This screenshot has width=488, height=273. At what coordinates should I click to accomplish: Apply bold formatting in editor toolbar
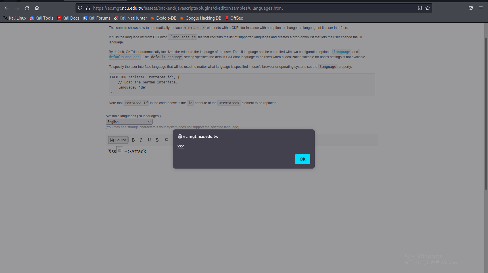pos(133,140)
